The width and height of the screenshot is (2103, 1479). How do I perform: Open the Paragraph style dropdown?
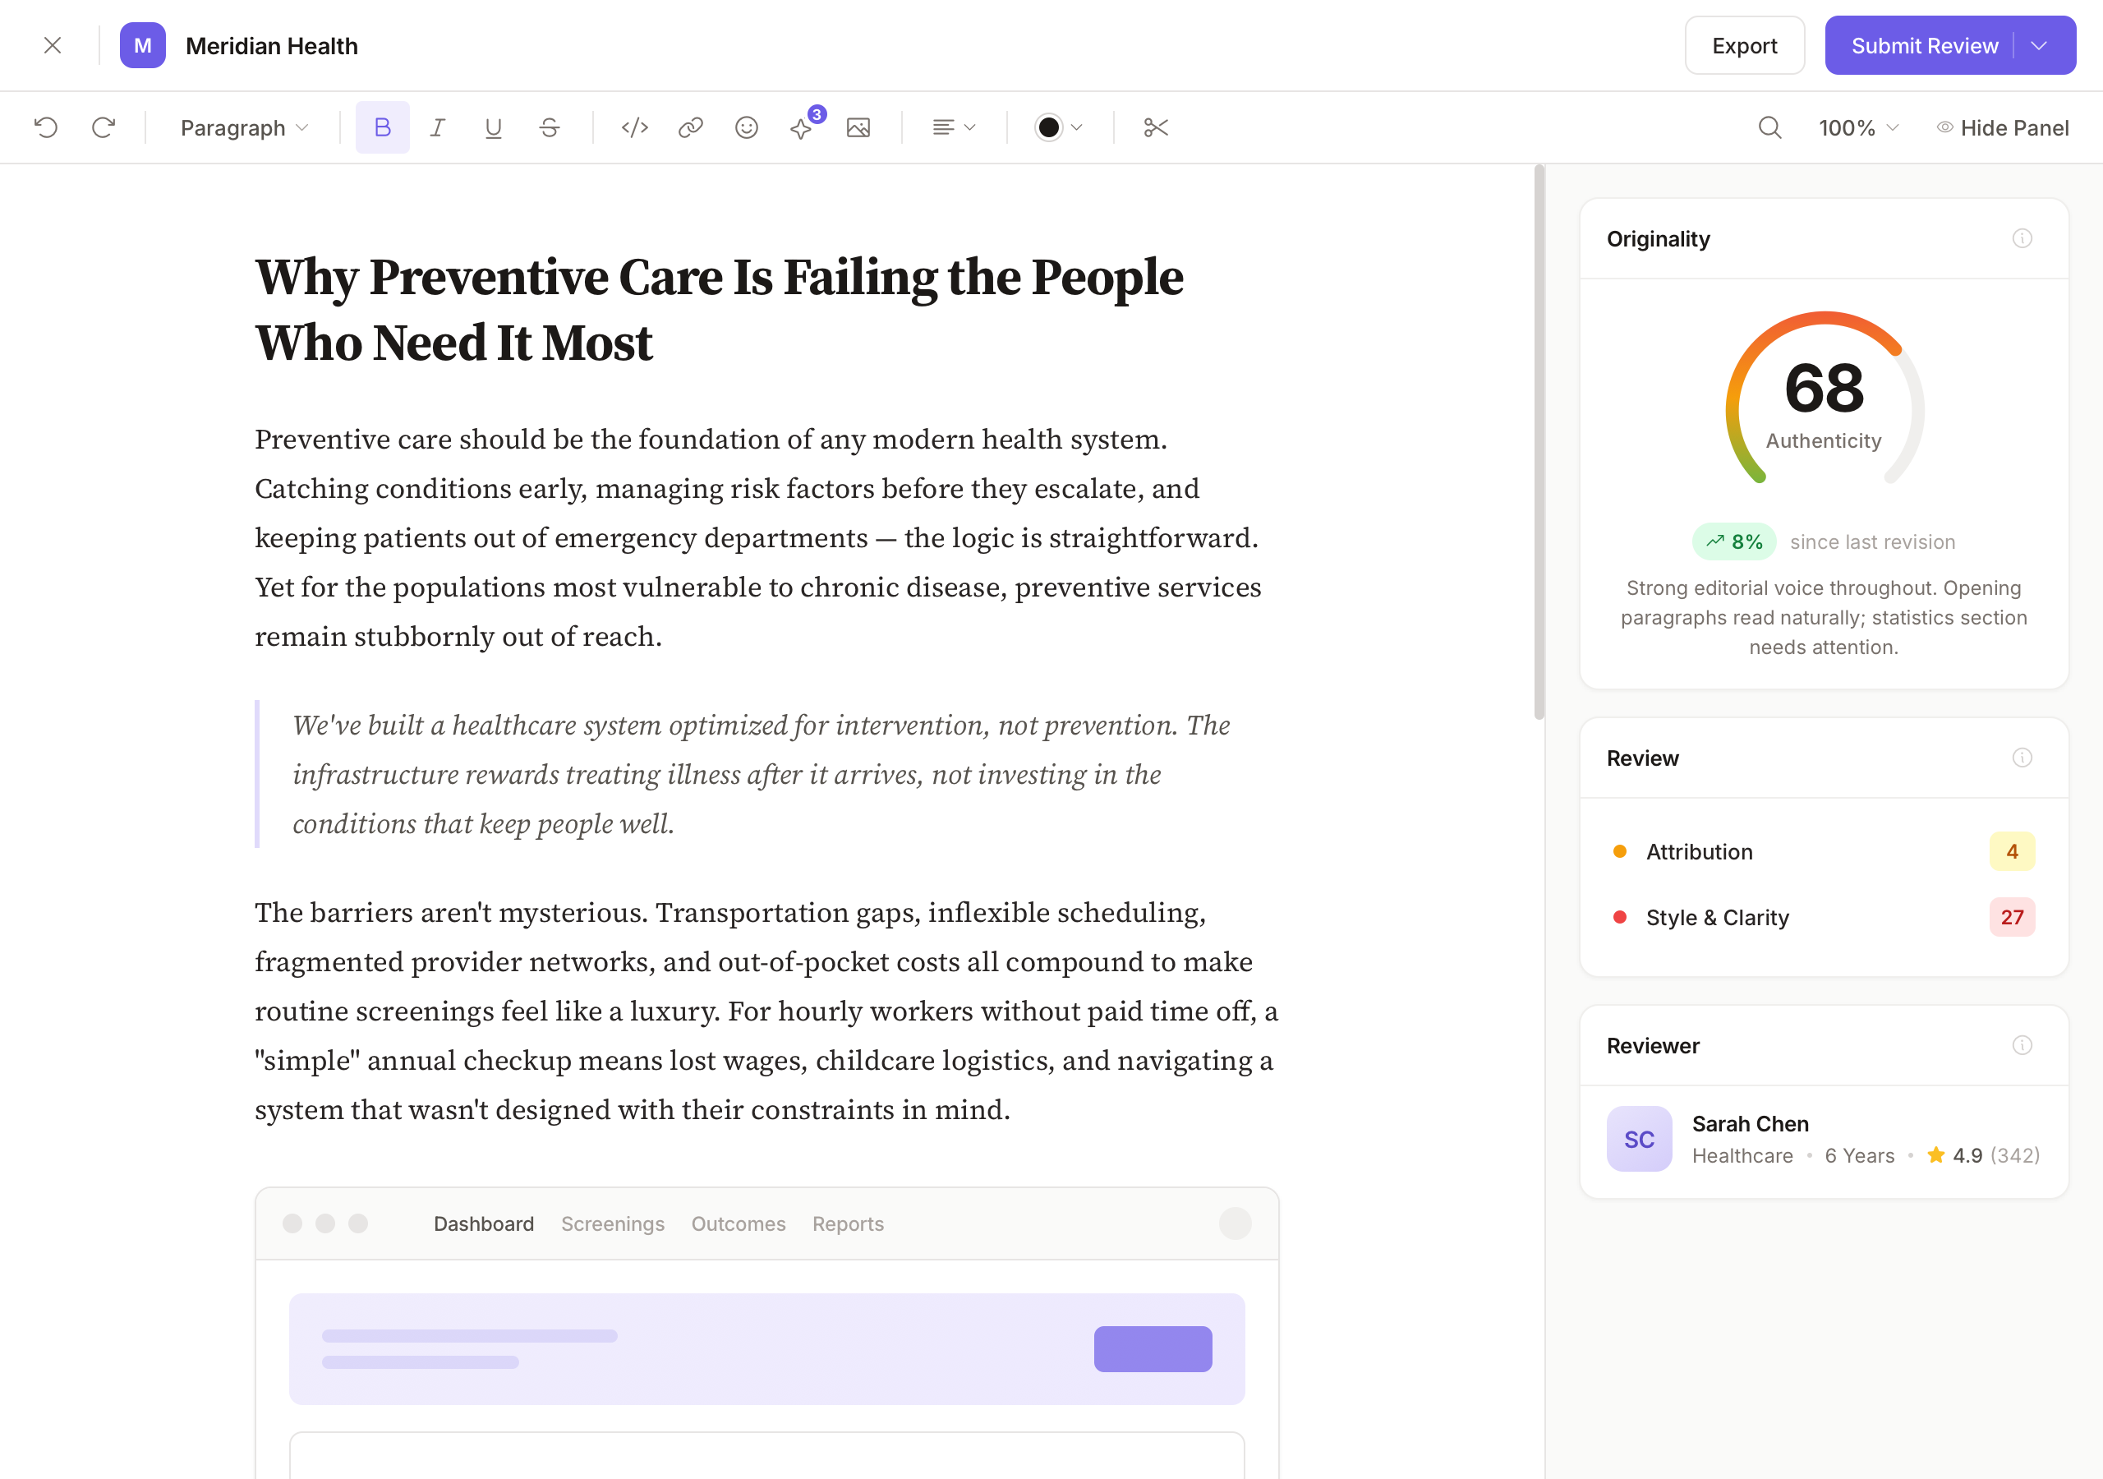pyautogui.click(x=244, y=127)
